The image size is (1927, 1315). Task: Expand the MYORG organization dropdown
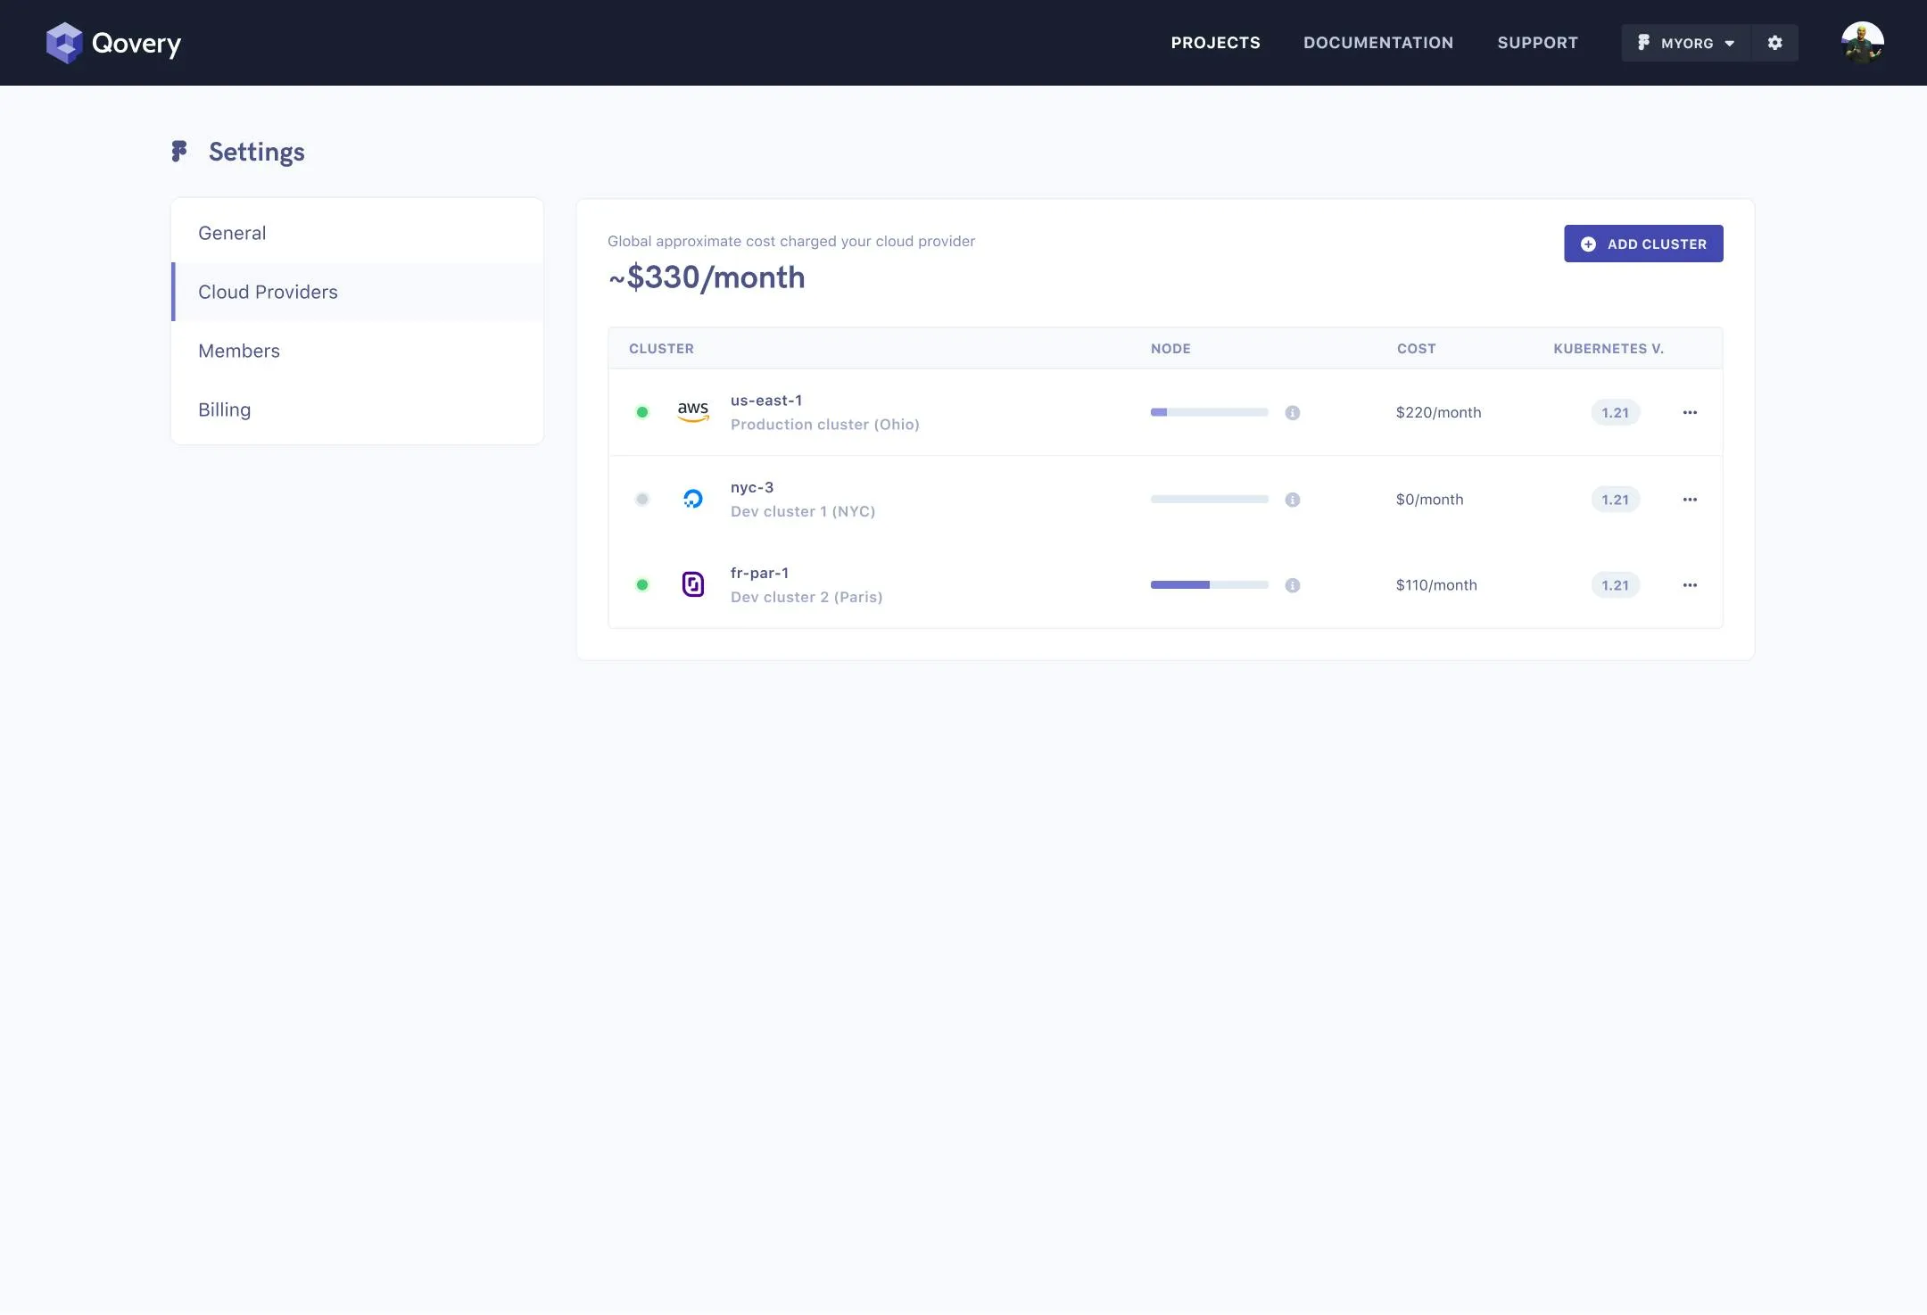[x=1685, y=43]
